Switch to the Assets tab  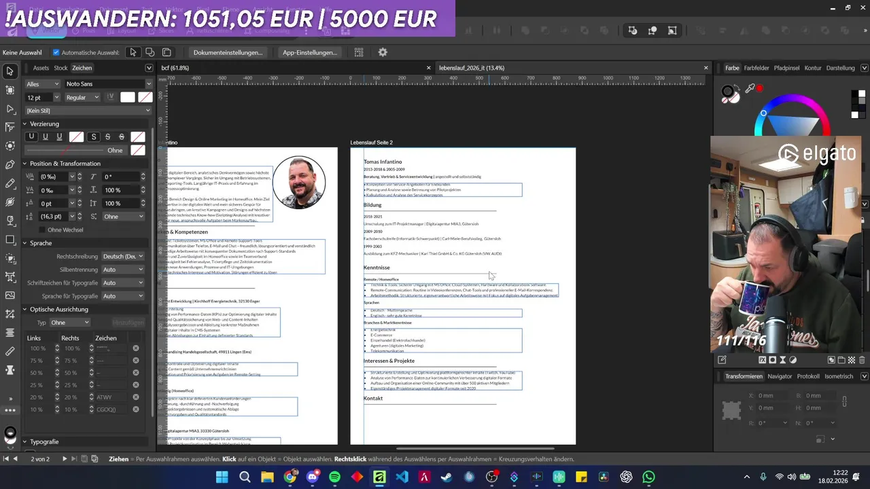(41, 68)
